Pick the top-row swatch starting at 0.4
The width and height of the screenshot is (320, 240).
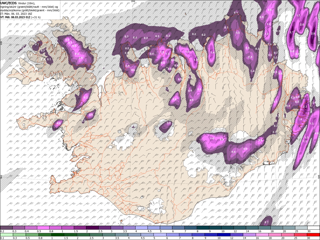pos(31,228)
